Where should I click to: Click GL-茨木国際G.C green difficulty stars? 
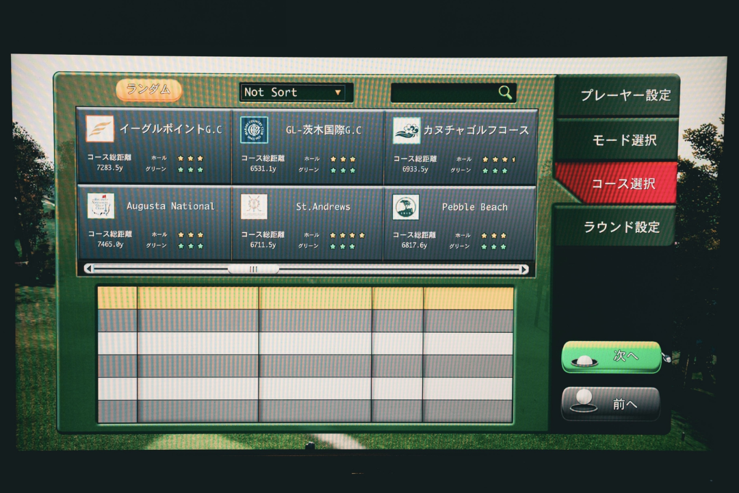pyautogui.click(x=343, y=170)
